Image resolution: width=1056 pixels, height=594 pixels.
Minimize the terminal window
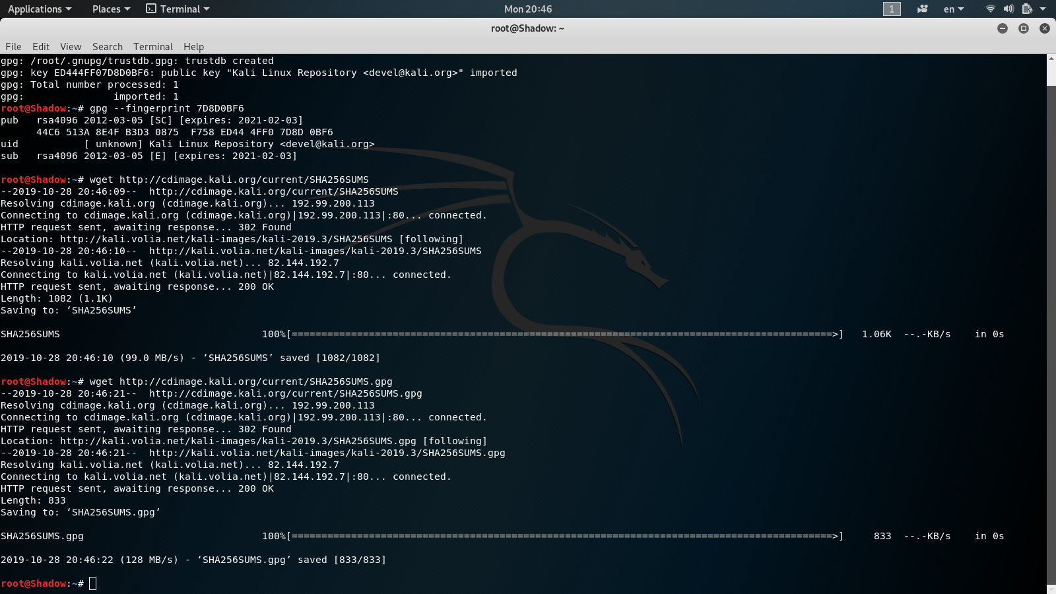click(1003, 28)
